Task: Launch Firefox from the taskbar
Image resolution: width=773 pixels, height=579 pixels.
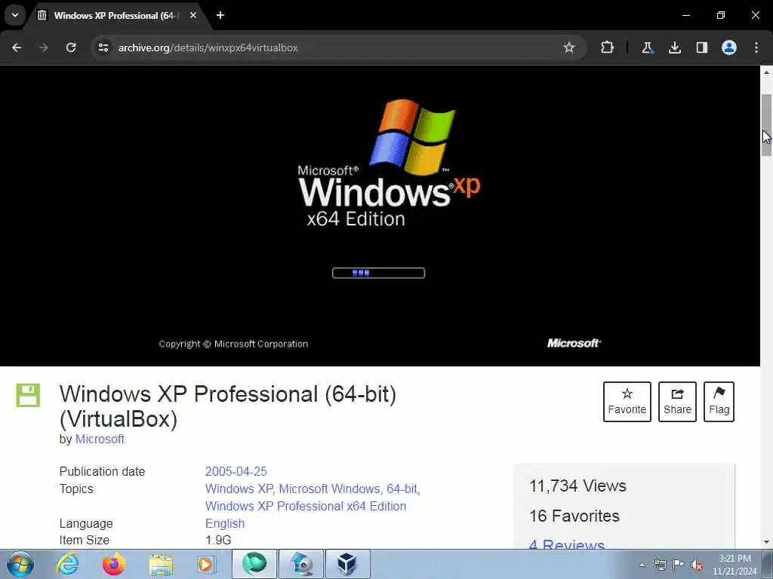Action: [114, 564]
